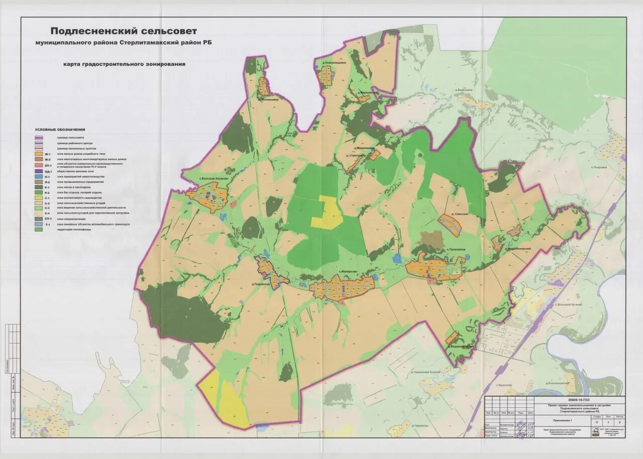This screenshot has height=459, width=643.
Task: Click the legend code 'ОД-1'
Action: tap(48, 172)
